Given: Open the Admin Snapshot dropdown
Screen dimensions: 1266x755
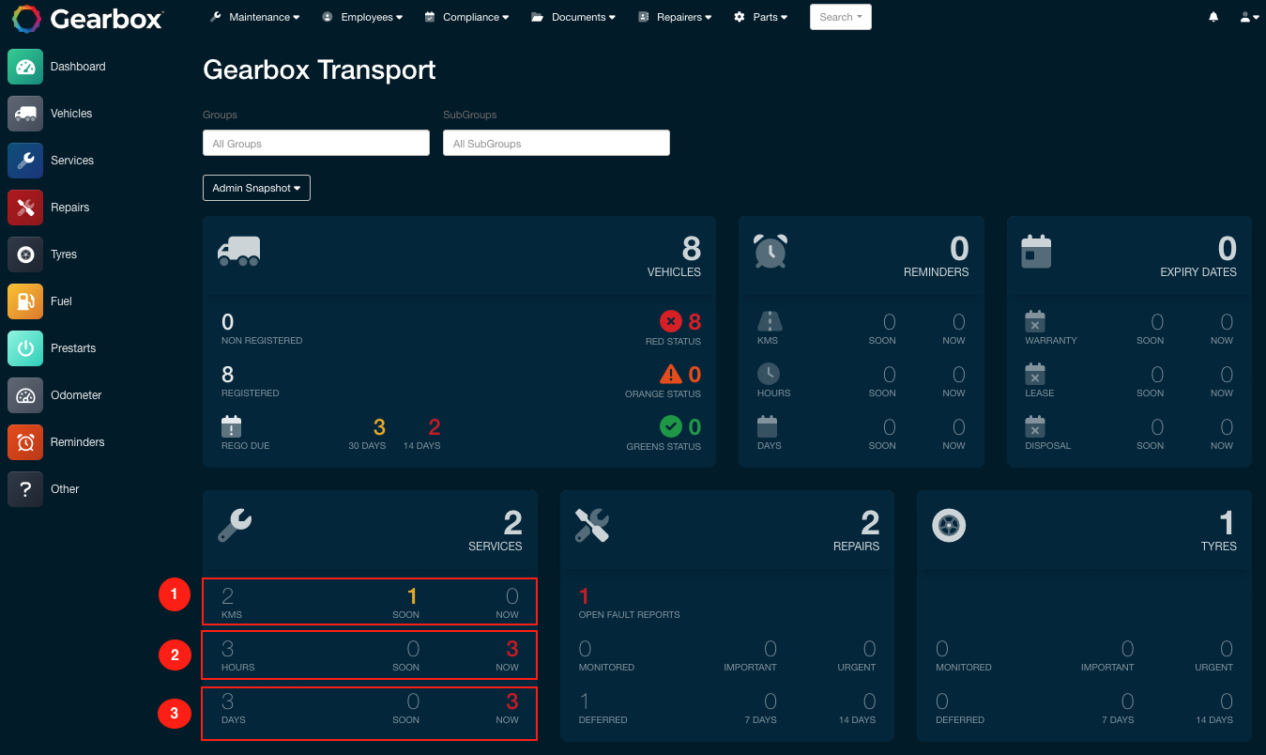Looking at the screenshot, I should [256, 188].
